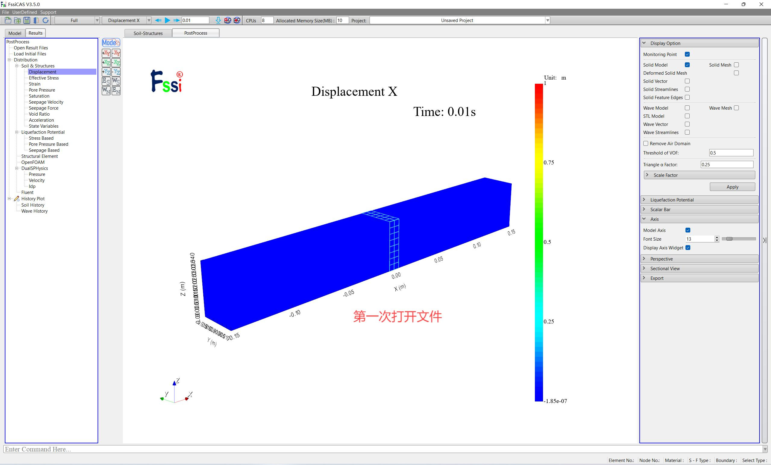Image resolution: width=771 pixels, height=465 pixels.
Task: Switch to WN isometric view
Action: (x=106, y=91)
